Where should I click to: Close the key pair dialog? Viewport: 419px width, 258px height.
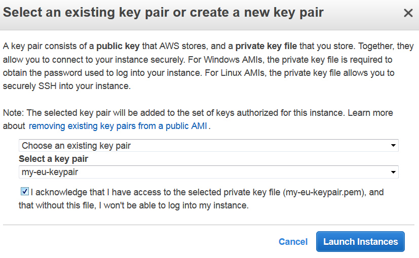408,13
